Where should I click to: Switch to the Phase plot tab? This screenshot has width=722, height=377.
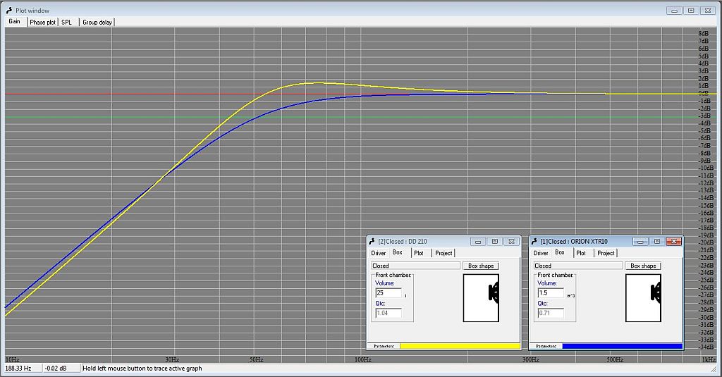[x=42, y=23]
